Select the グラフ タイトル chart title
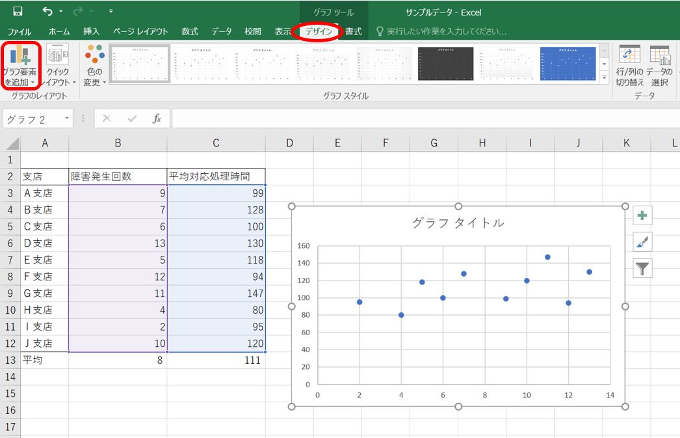 (458, 223)
